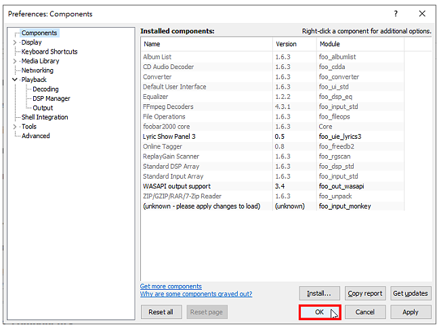439x327 pixels.
Task: Open the Advanced preferences page
Action: tap(35, 136)
